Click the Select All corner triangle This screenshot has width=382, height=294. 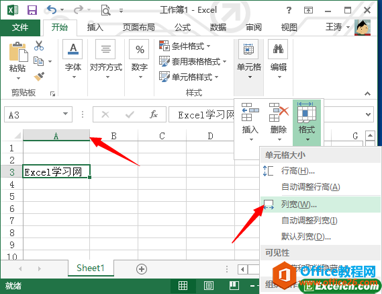pyautogui.click(x=17, y=135)
